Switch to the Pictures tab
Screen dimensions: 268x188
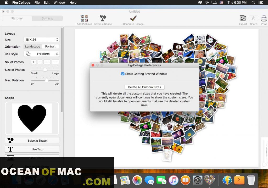(17, 18)
